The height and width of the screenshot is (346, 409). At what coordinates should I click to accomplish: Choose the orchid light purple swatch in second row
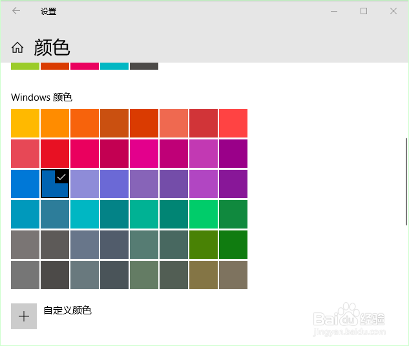204,154
